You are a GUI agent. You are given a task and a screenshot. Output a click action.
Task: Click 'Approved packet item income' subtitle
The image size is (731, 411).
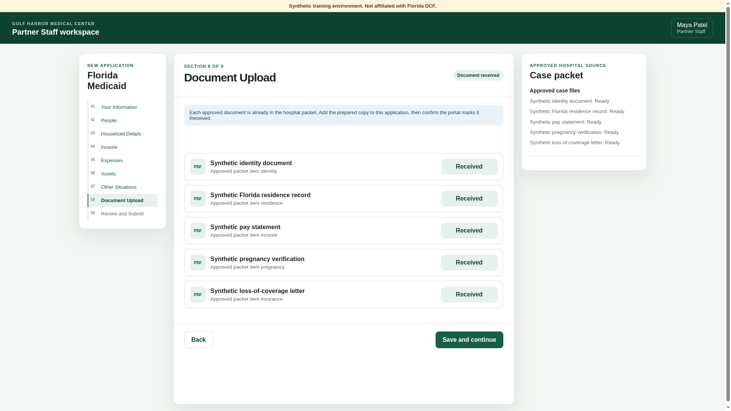click(x=244, y=235)
